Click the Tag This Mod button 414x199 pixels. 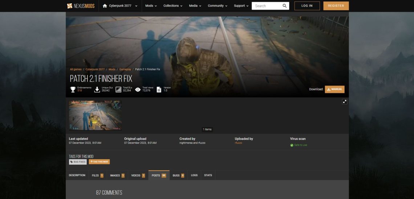pyautogui.click(x=99, y=162)
